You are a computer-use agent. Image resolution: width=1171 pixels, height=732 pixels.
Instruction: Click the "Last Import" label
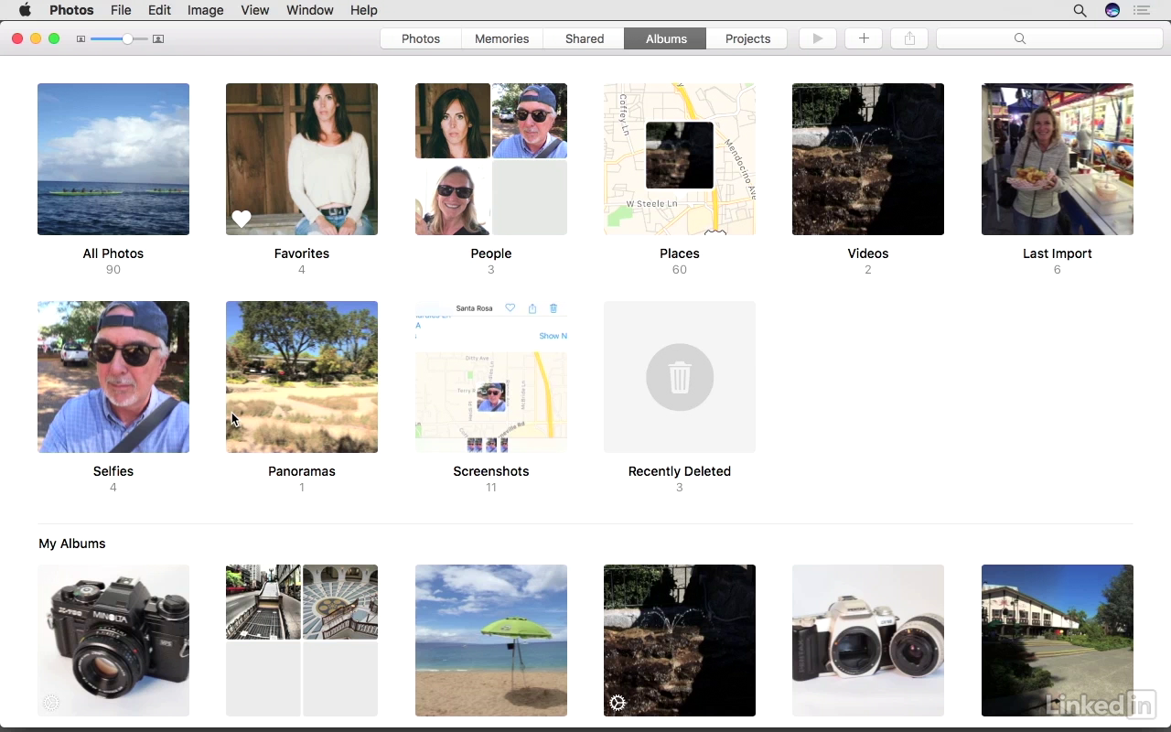click(x=1058, y=253)
